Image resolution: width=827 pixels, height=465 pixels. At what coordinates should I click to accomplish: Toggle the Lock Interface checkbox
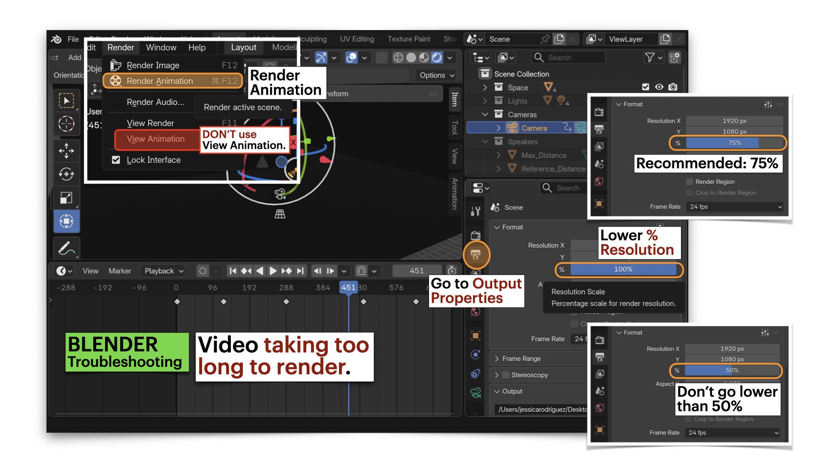click(116, 160)
